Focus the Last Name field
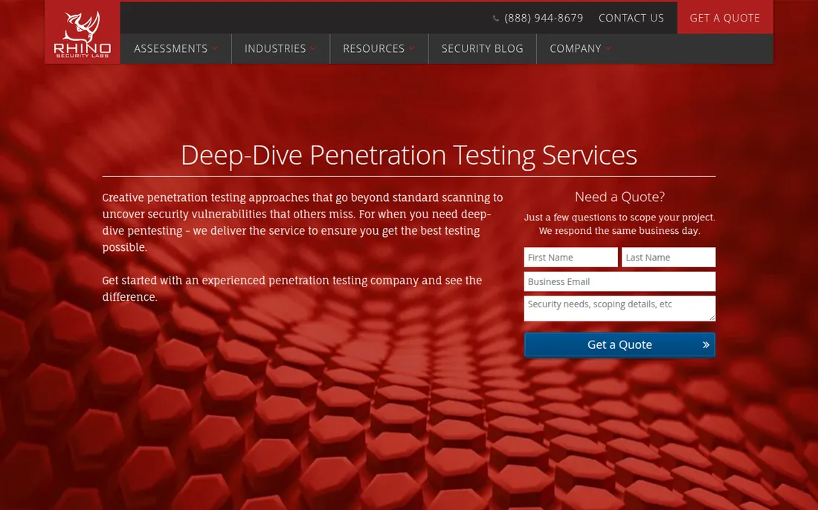 (669, 258)
